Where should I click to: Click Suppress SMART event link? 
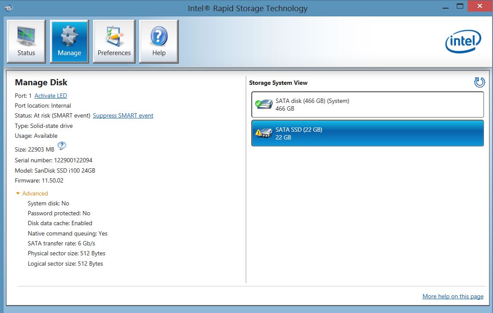point(123,115)
